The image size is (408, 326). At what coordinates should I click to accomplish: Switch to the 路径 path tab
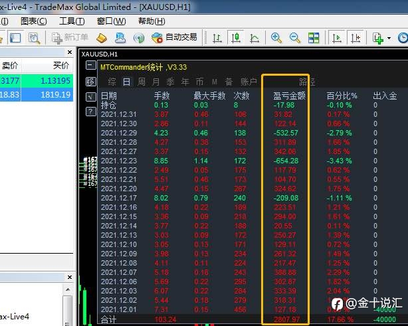click(x=307, y=82)
